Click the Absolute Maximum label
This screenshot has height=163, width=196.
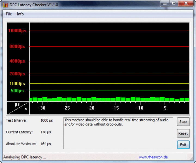[21, 144]
